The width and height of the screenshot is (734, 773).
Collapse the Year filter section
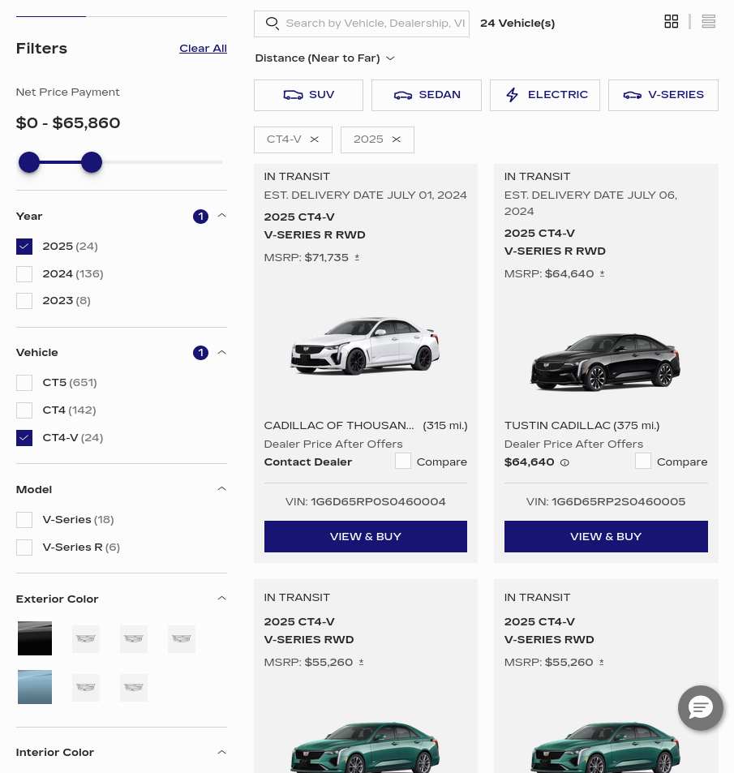click(x=222, y=216)
